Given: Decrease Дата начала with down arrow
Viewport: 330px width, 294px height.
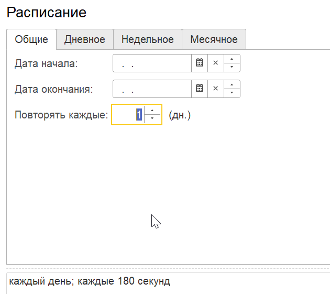Looking at the screenshot, I should click(x=232, y=68).
